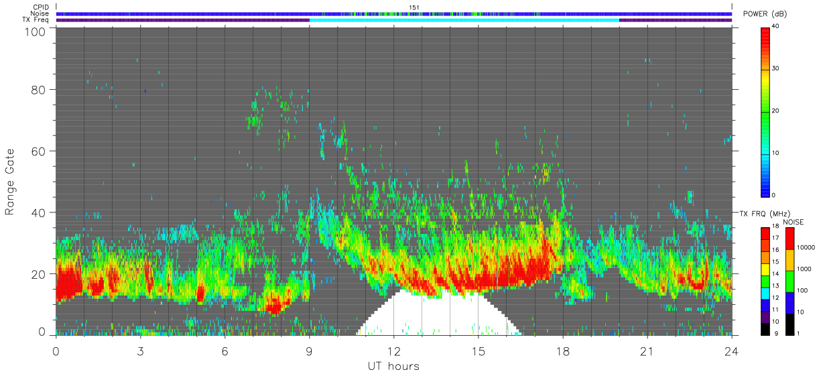Click the 3 tick on the UT hours axis

[140, 351]
